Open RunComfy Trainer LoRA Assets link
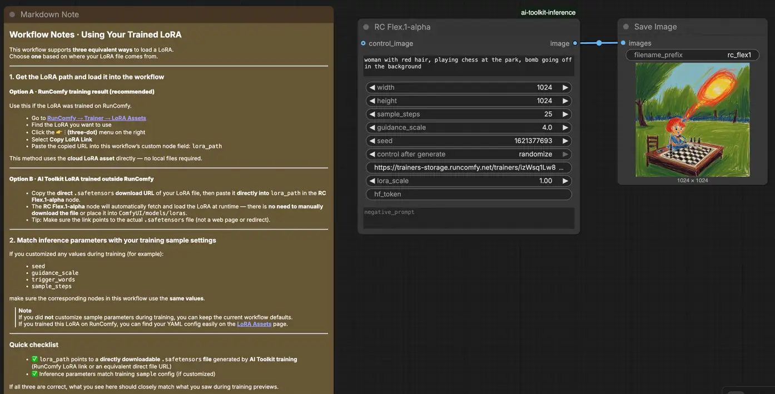This screenshot has height=394, width=775. 97,118
